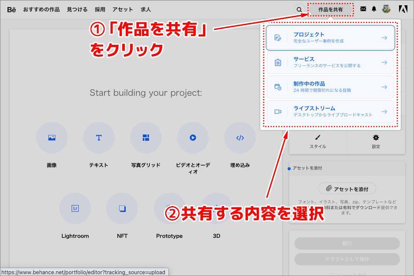Add an NFT module

(x=122, y=208)
